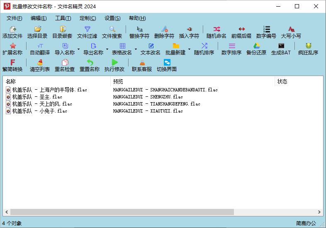Click the horizontal scrollbar thumb
The width and height of the screenshot is (326, 228).
click(x=122, y=212)
